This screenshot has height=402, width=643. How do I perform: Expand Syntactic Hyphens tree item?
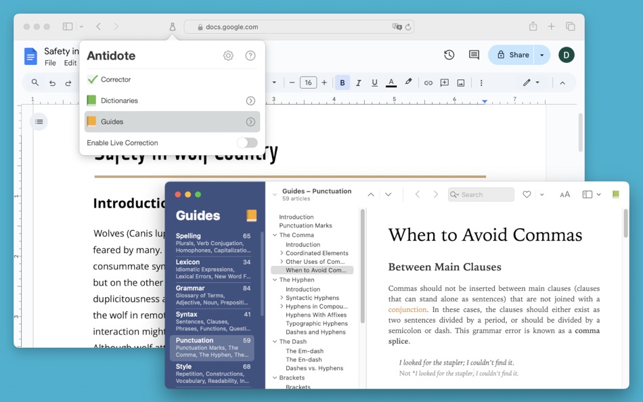click(x=282, y=298)
